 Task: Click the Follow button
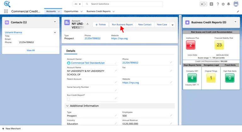tap(101, 25)
